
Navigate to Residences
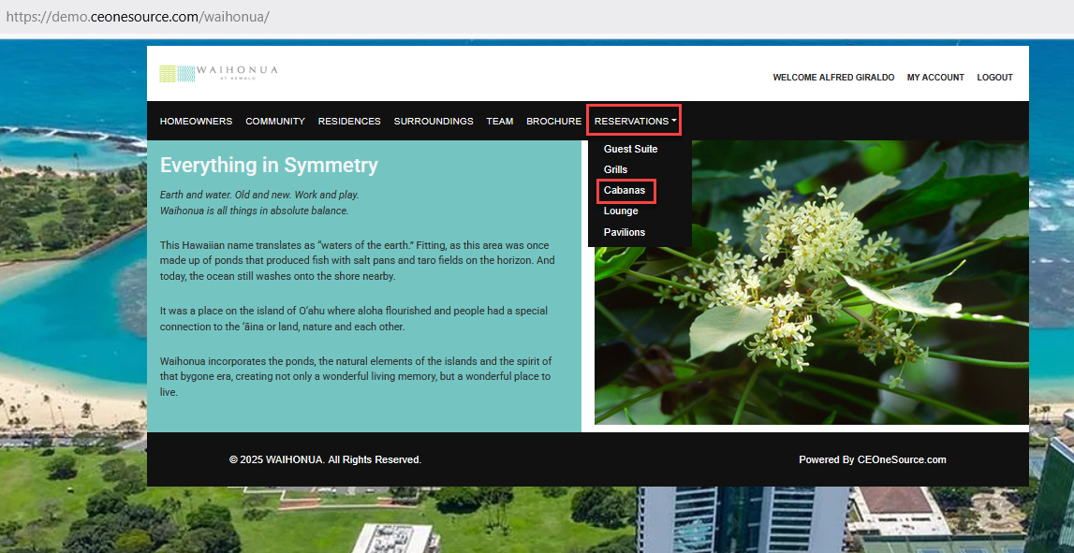point(349,122)
